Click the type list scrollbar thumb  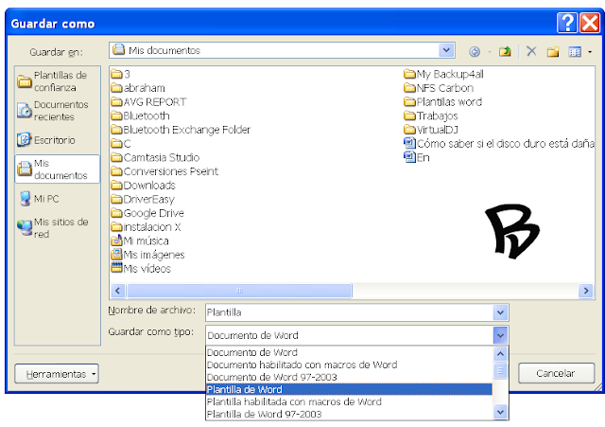[x=500, y=370]
